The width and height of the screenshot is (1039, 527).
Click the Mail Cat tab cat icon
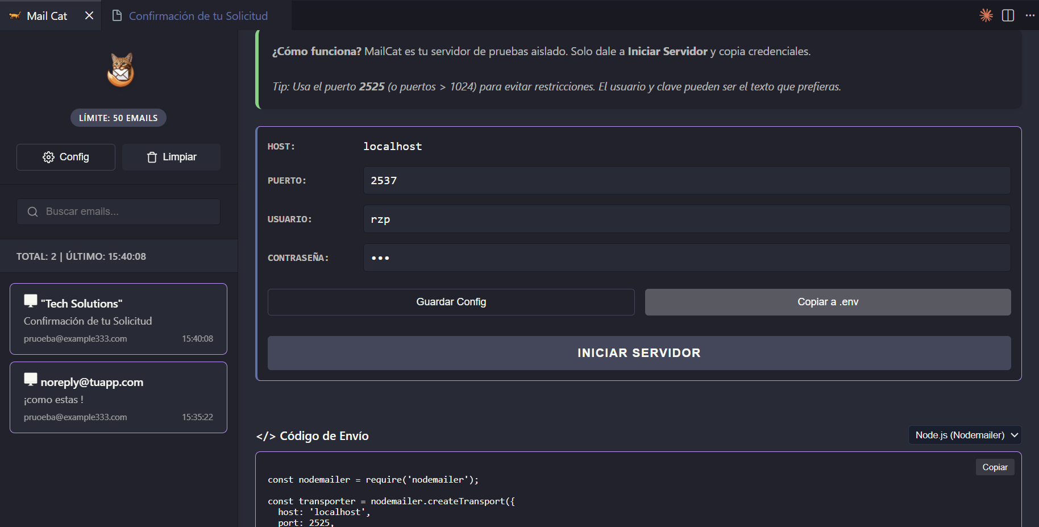point(15,16)
